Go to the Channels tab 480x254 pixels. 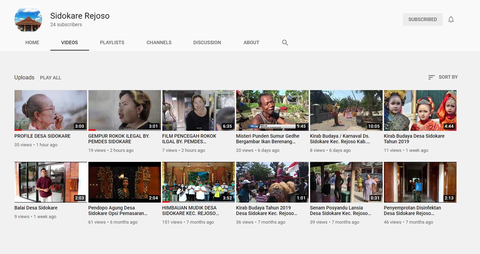(x=159, y=43)
